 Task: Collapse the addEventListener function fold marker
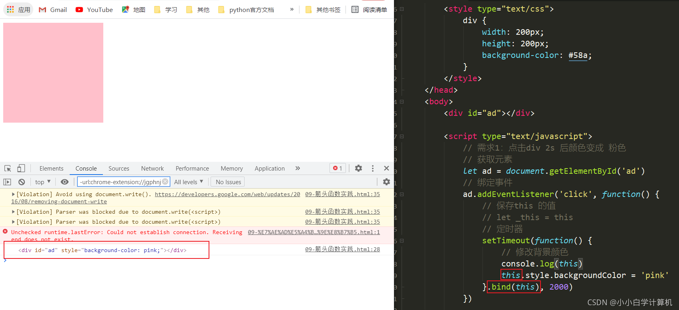402,194
